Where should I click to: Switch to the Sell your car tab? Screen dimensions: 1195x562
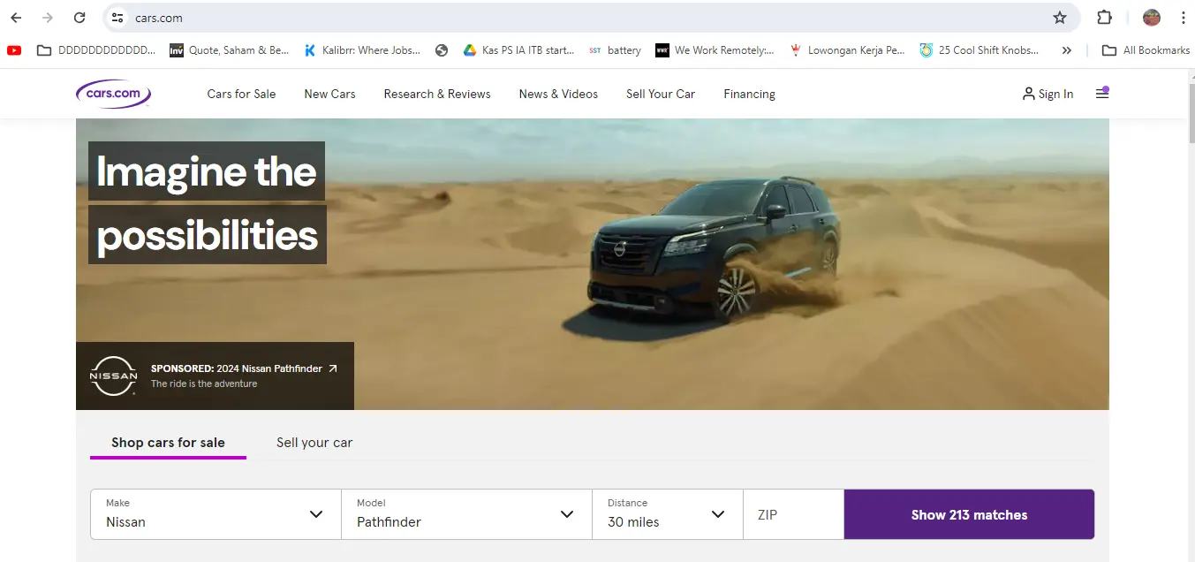tap(314, 443)
